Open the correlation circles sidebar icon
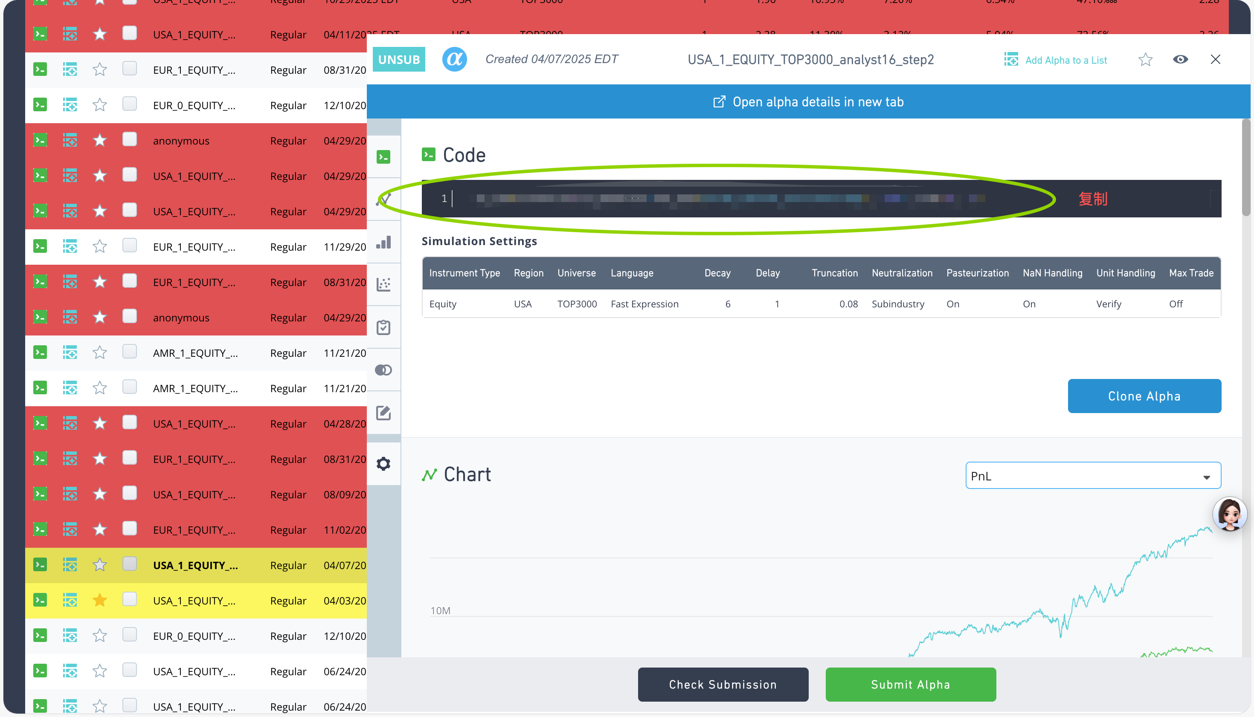Screen dimensions: 1254x717 click(x=383, y=370)
